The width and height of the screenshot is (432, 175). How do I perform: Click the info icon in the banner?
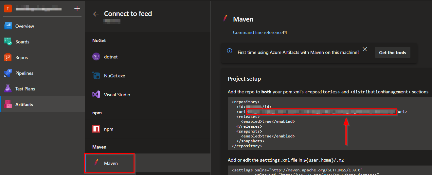tap(230, 51)
